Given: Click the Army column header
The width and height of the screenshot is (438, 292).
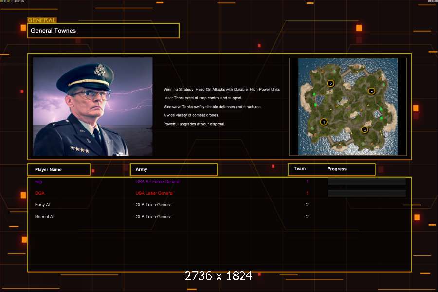Looking at the screenshot, I should click(x=174, y=170).
